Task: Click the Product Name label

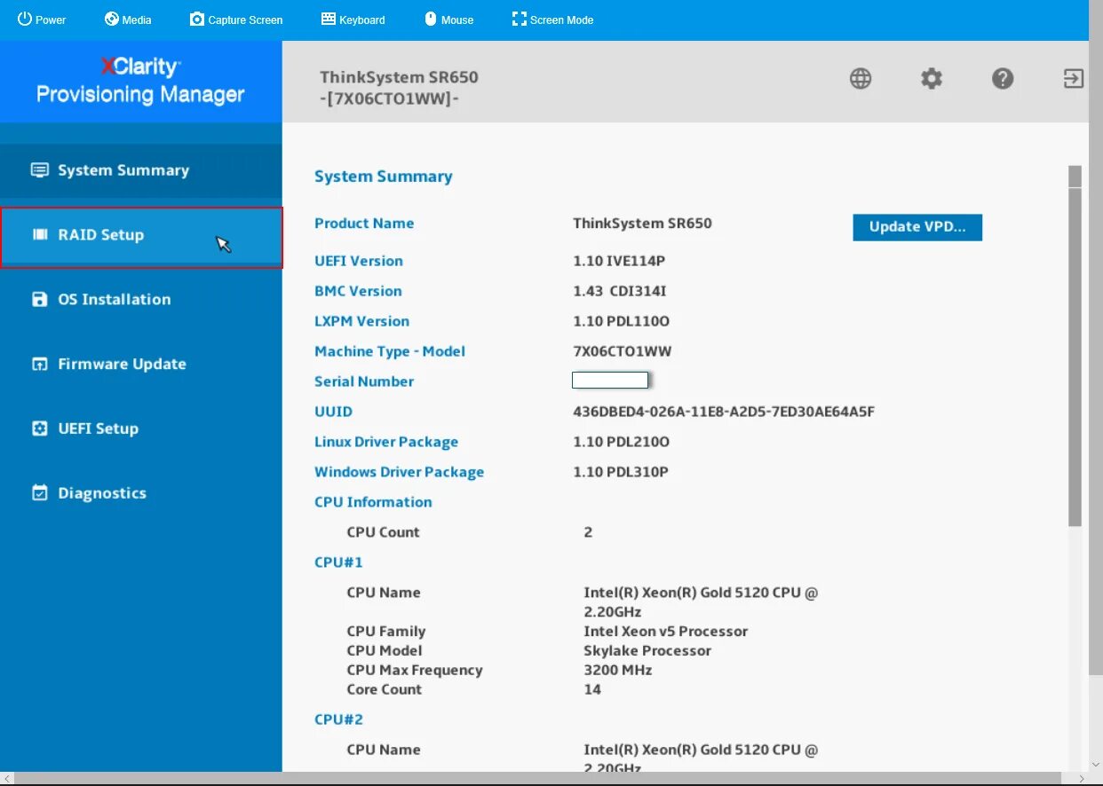Action: pyautogui.click(x=364, y=224)
